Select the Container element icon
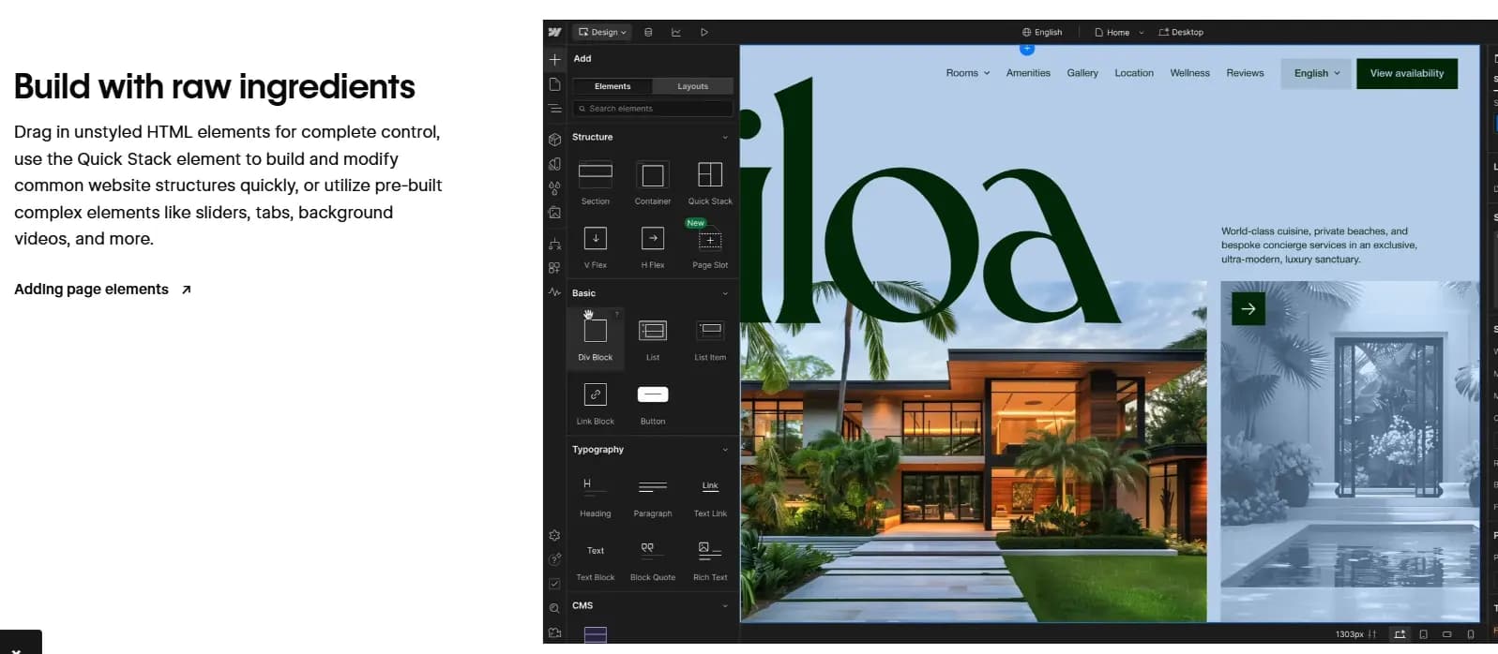 pyautogui.click(x=653, y=174)
